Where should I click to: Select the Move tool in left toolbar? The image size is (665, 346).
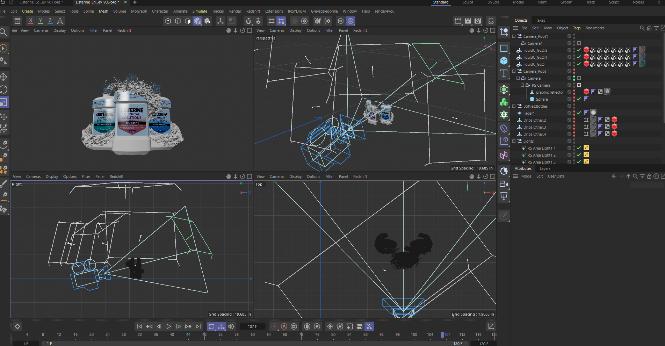pos(4,77)
